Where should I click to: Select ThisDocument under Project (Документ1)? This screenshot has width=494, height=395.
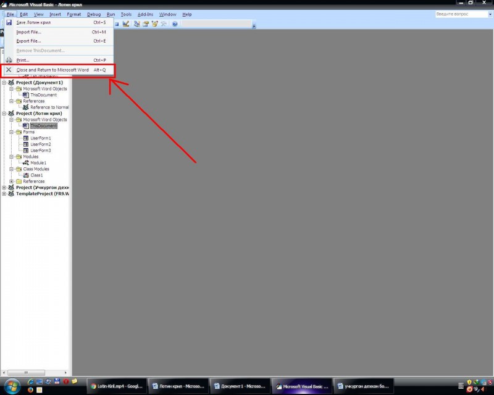pos(43,95)
